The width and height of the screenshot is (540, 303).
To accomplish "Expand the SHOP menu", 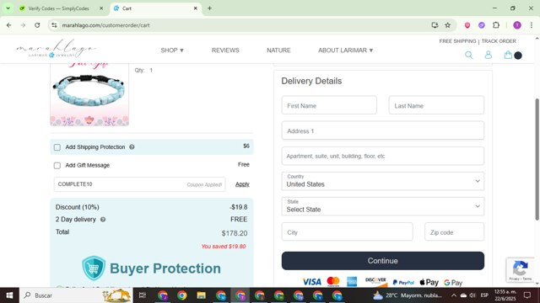I will click(x=172, y=50).
